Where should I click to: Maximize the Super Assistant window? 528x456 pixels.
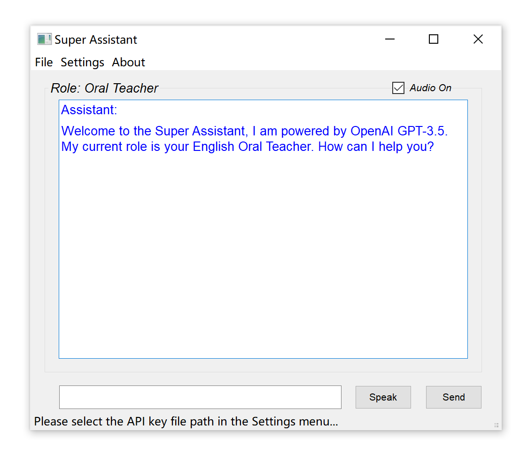tap(434, 39)
